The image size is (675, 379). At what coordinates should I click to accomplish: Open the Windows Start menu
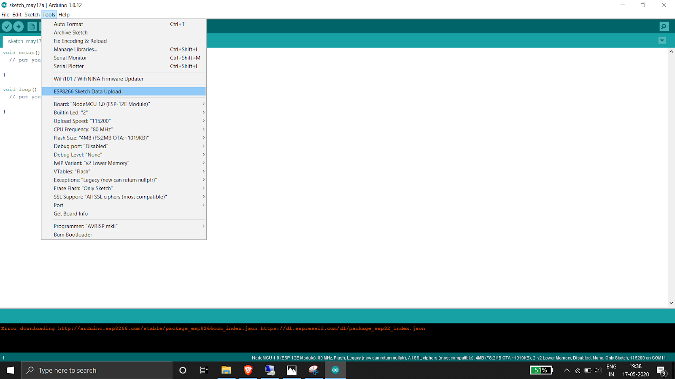tap(11, 370)
